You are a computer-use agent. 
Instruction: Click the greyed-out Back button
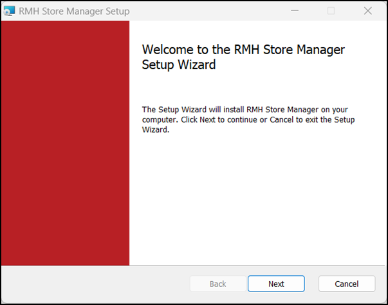(217, 284)
